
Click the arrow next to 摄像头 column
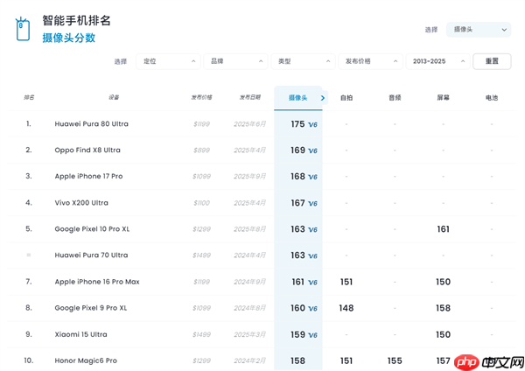[x=323, y=98]
